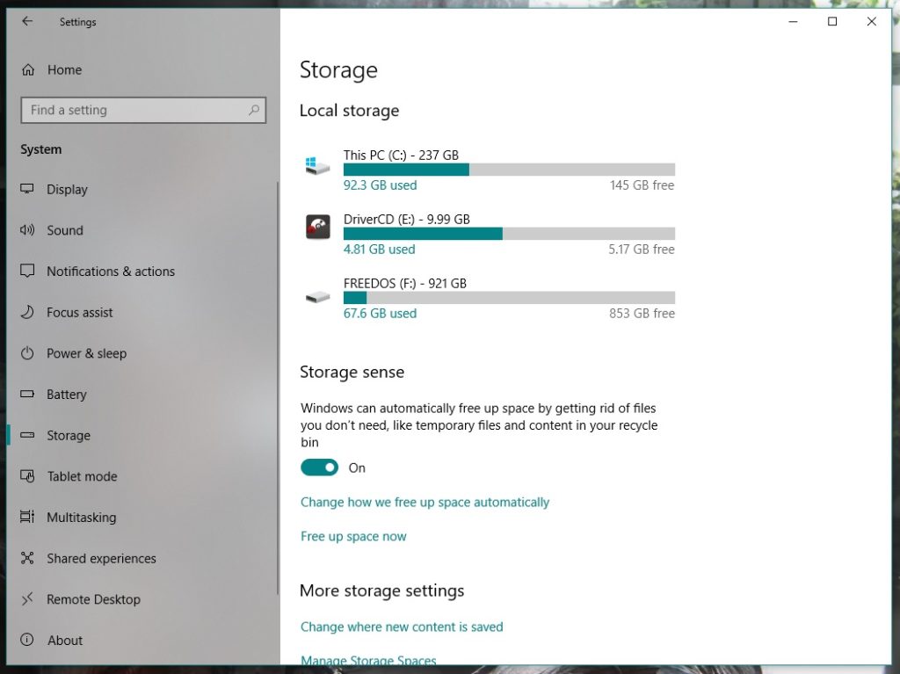Screen dimensions: 900x674
Task: Click the Tablet mode icon
Action: pos(29,476)
